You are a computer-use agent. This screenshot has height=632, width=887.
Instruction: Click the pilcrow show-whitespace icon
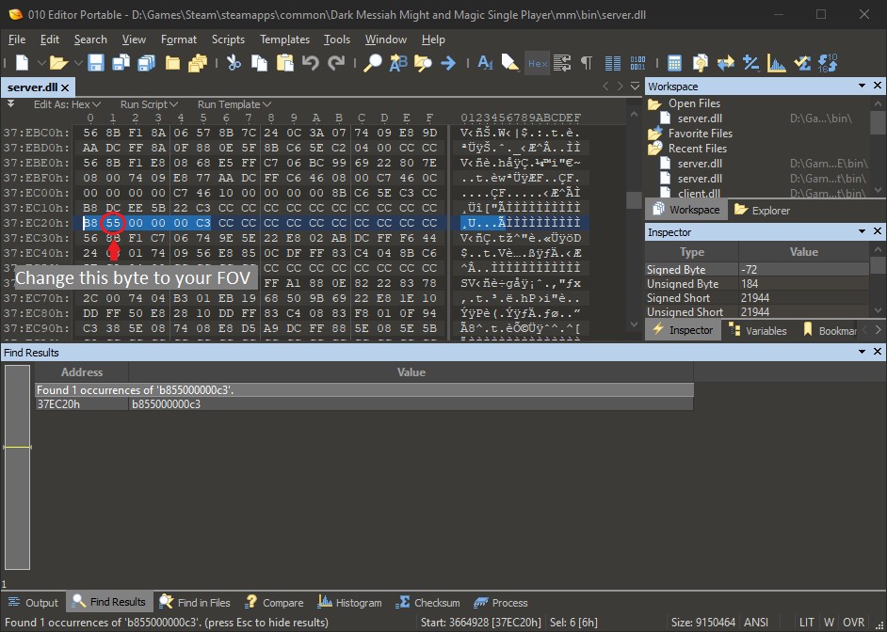click(587, 63)
